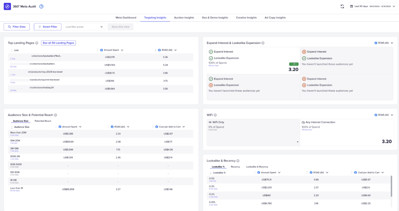399x211 pixels.
Task: Show info tooltip for Audience Size & Potential Reach
Action: [55, 115]
